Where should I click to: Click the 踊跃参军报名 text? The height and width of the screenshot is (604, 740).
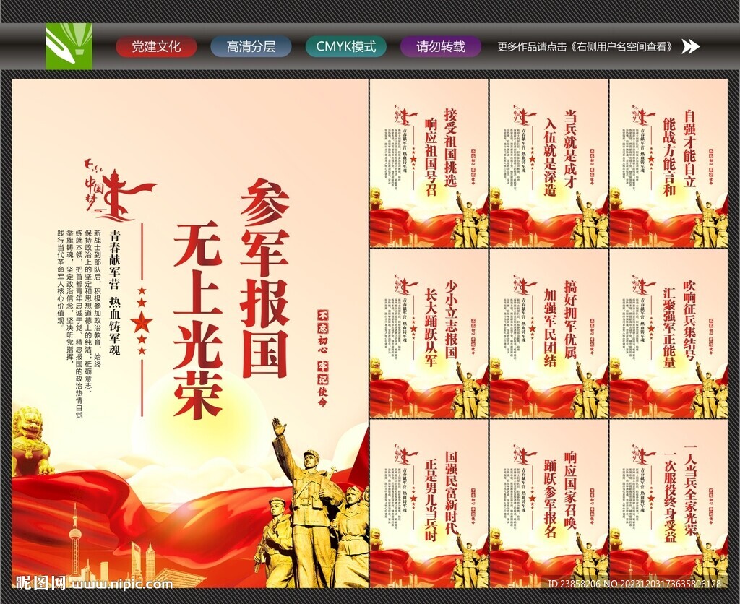coord(550,499)
